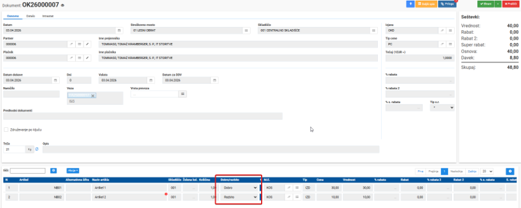Click the red Prekliči button

point(511,4)
